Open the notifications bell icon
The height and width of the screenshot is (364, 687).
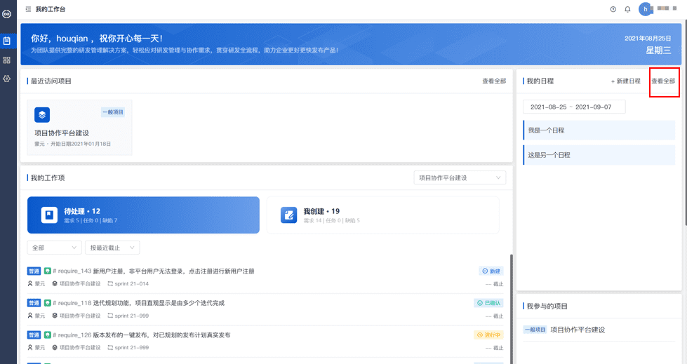coord(627,9)
